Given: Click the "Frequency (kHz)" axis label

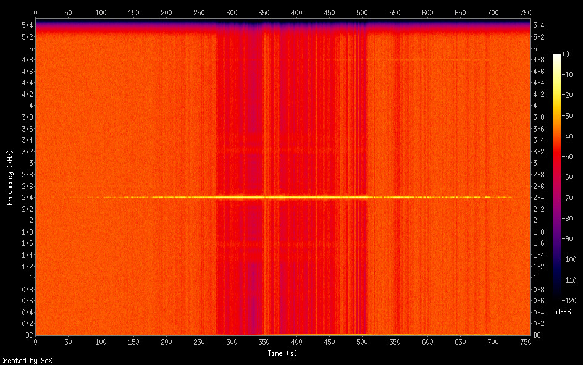Looking at the screenshot, I should coord(10,177).
